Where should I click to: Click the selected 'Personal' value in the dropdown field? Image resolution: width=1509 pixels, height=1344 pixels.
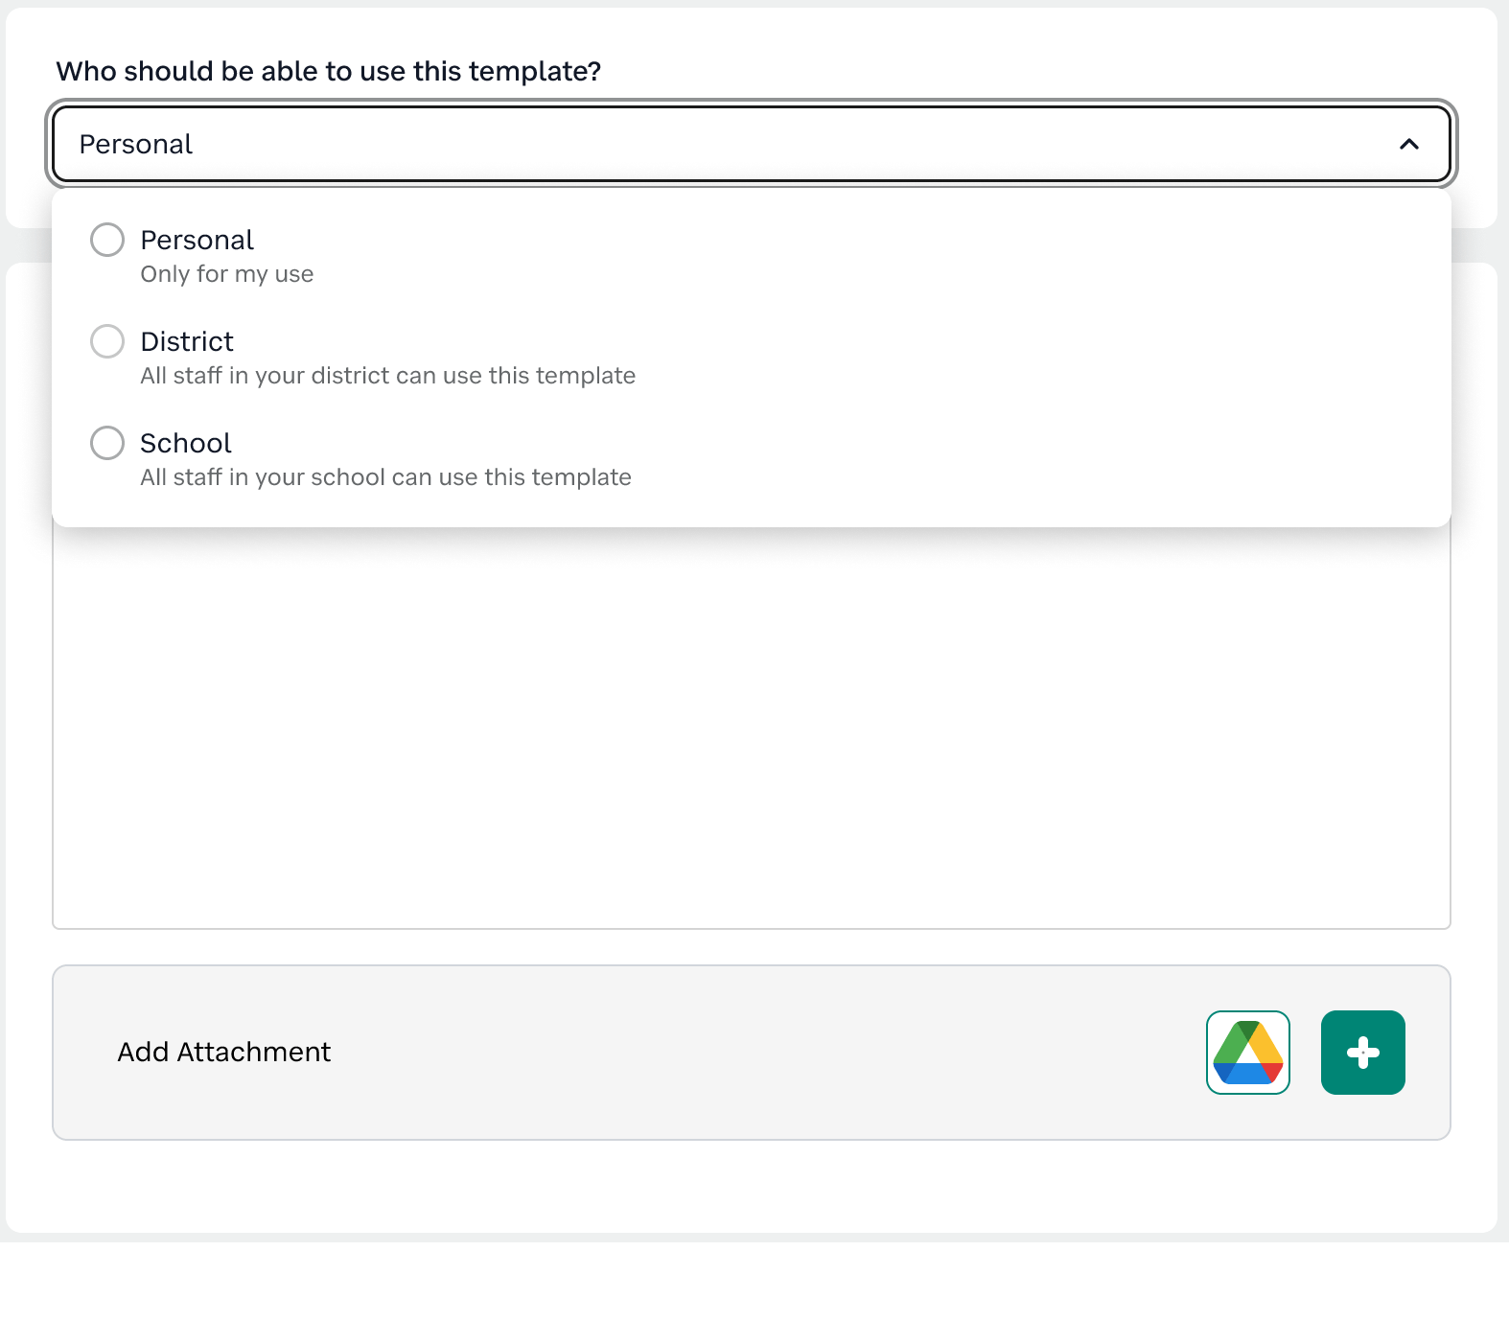135,144
